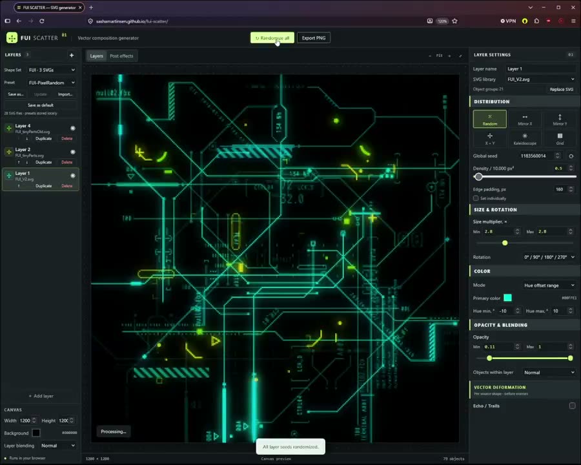Zoom in the canvas with the plus icon

(449, 56)
